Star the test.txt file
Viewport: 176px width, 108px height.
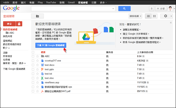click(37, 74)
